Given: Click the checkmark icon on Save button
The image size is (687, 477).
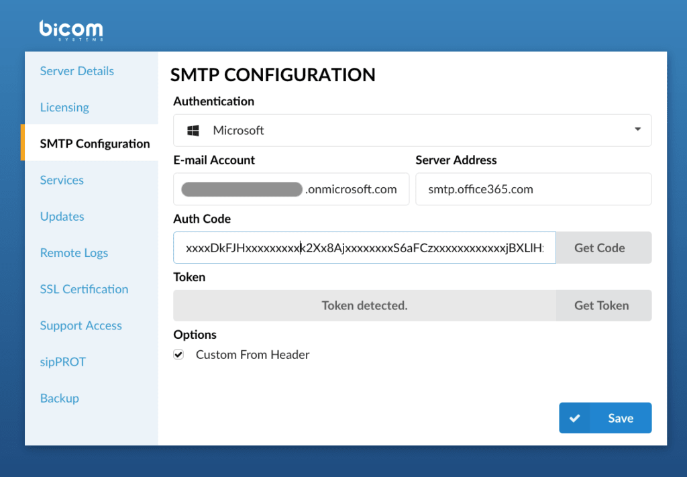Looking at the screenshot, I should (x=574, y=419).
